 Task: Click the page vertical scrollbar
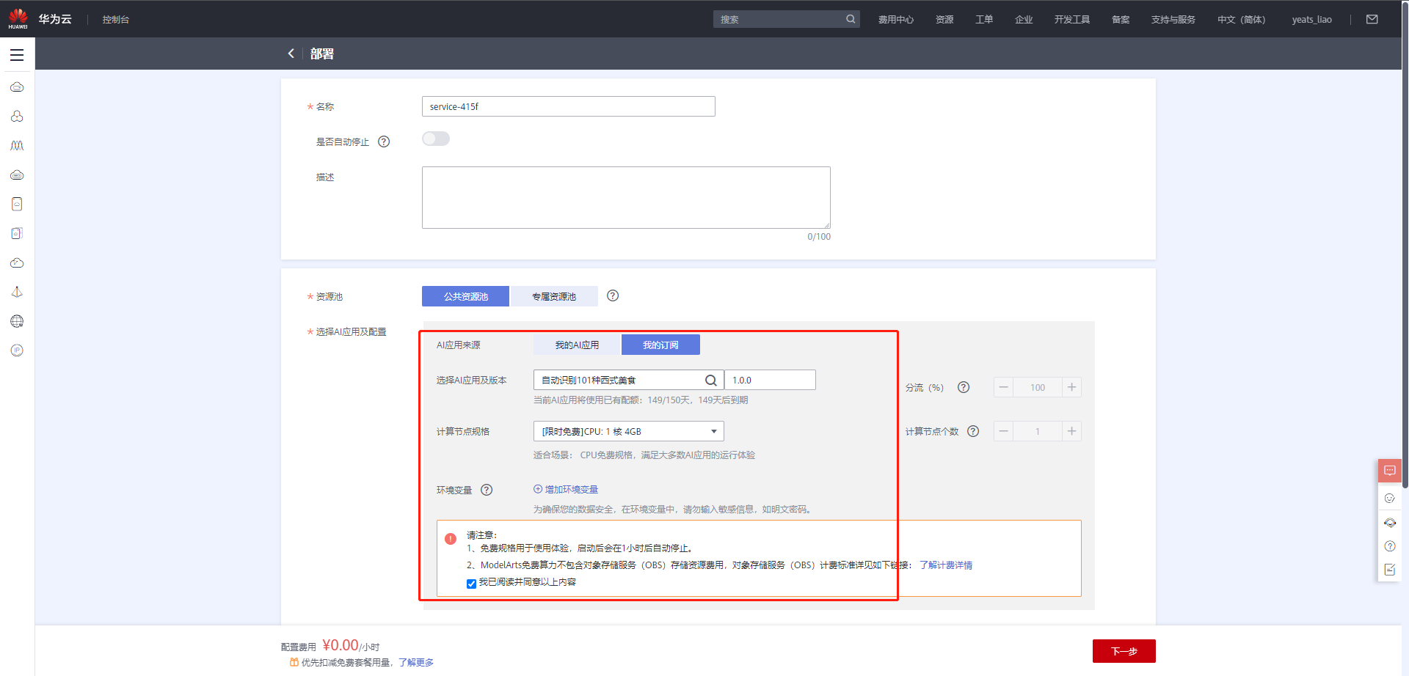click(1405, 243)
